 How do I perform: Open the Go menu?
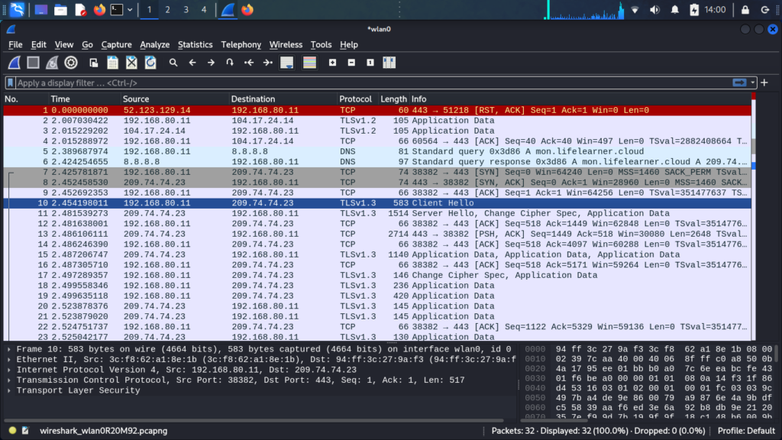87,44
